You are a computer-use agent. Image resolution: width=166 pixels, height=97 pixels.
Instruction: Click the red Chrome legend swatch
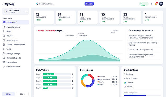[98, 77]
